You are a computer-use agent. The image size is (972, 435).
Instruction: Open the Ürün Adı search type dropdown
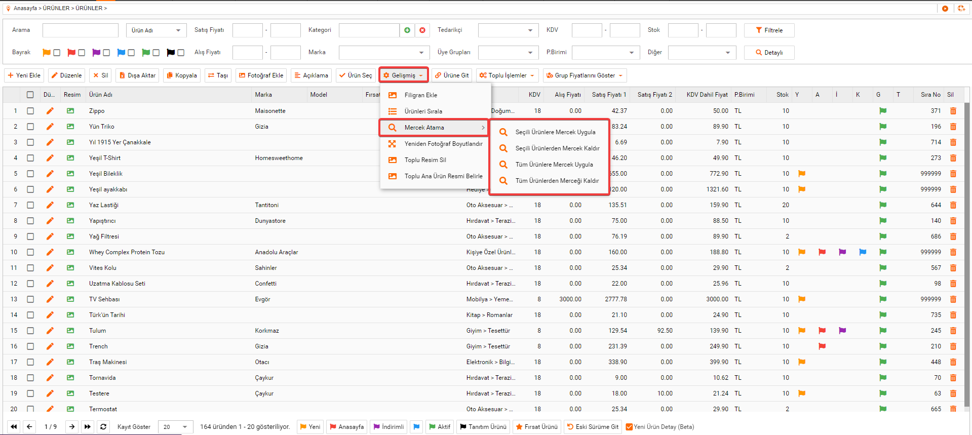click(156, 30)
